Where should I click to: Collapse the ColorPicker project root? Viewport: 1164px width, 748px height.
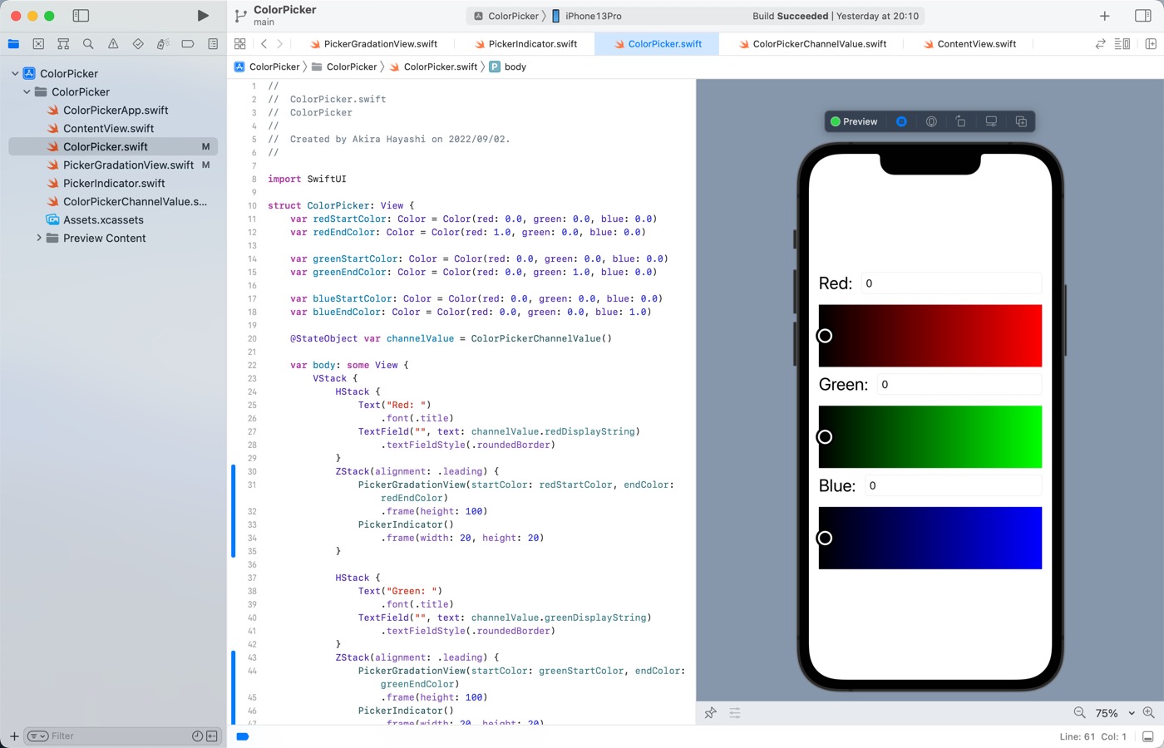15,73
